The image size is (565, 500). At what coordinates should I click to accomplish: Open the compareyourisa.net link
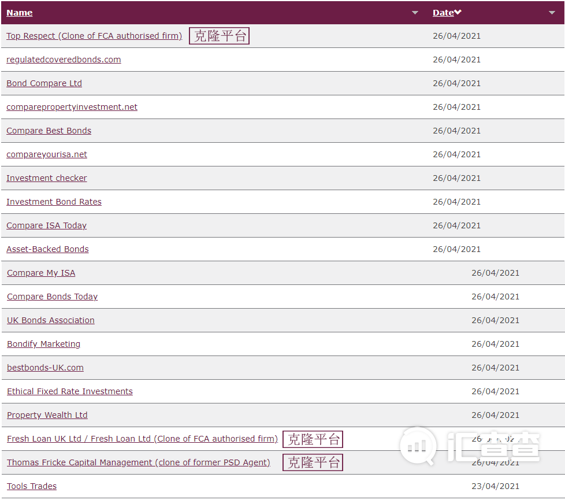pyautogui.click(x=47, y=154)
